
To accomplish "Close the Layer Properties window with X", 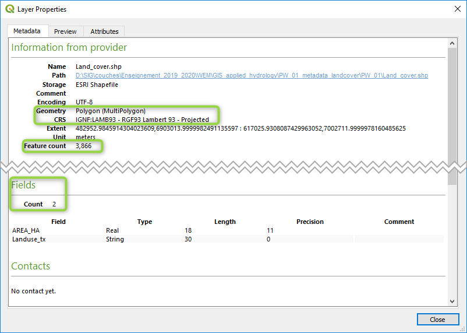I will point(458,9).
